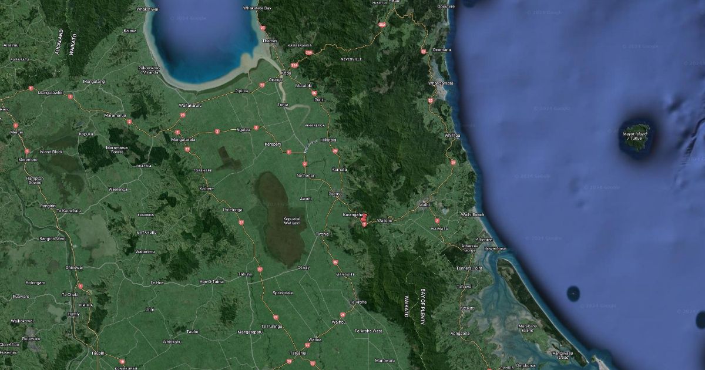Click the Te Aroha town label
Image resolution: width=705 pixels, height=370 pixels.
358,302
